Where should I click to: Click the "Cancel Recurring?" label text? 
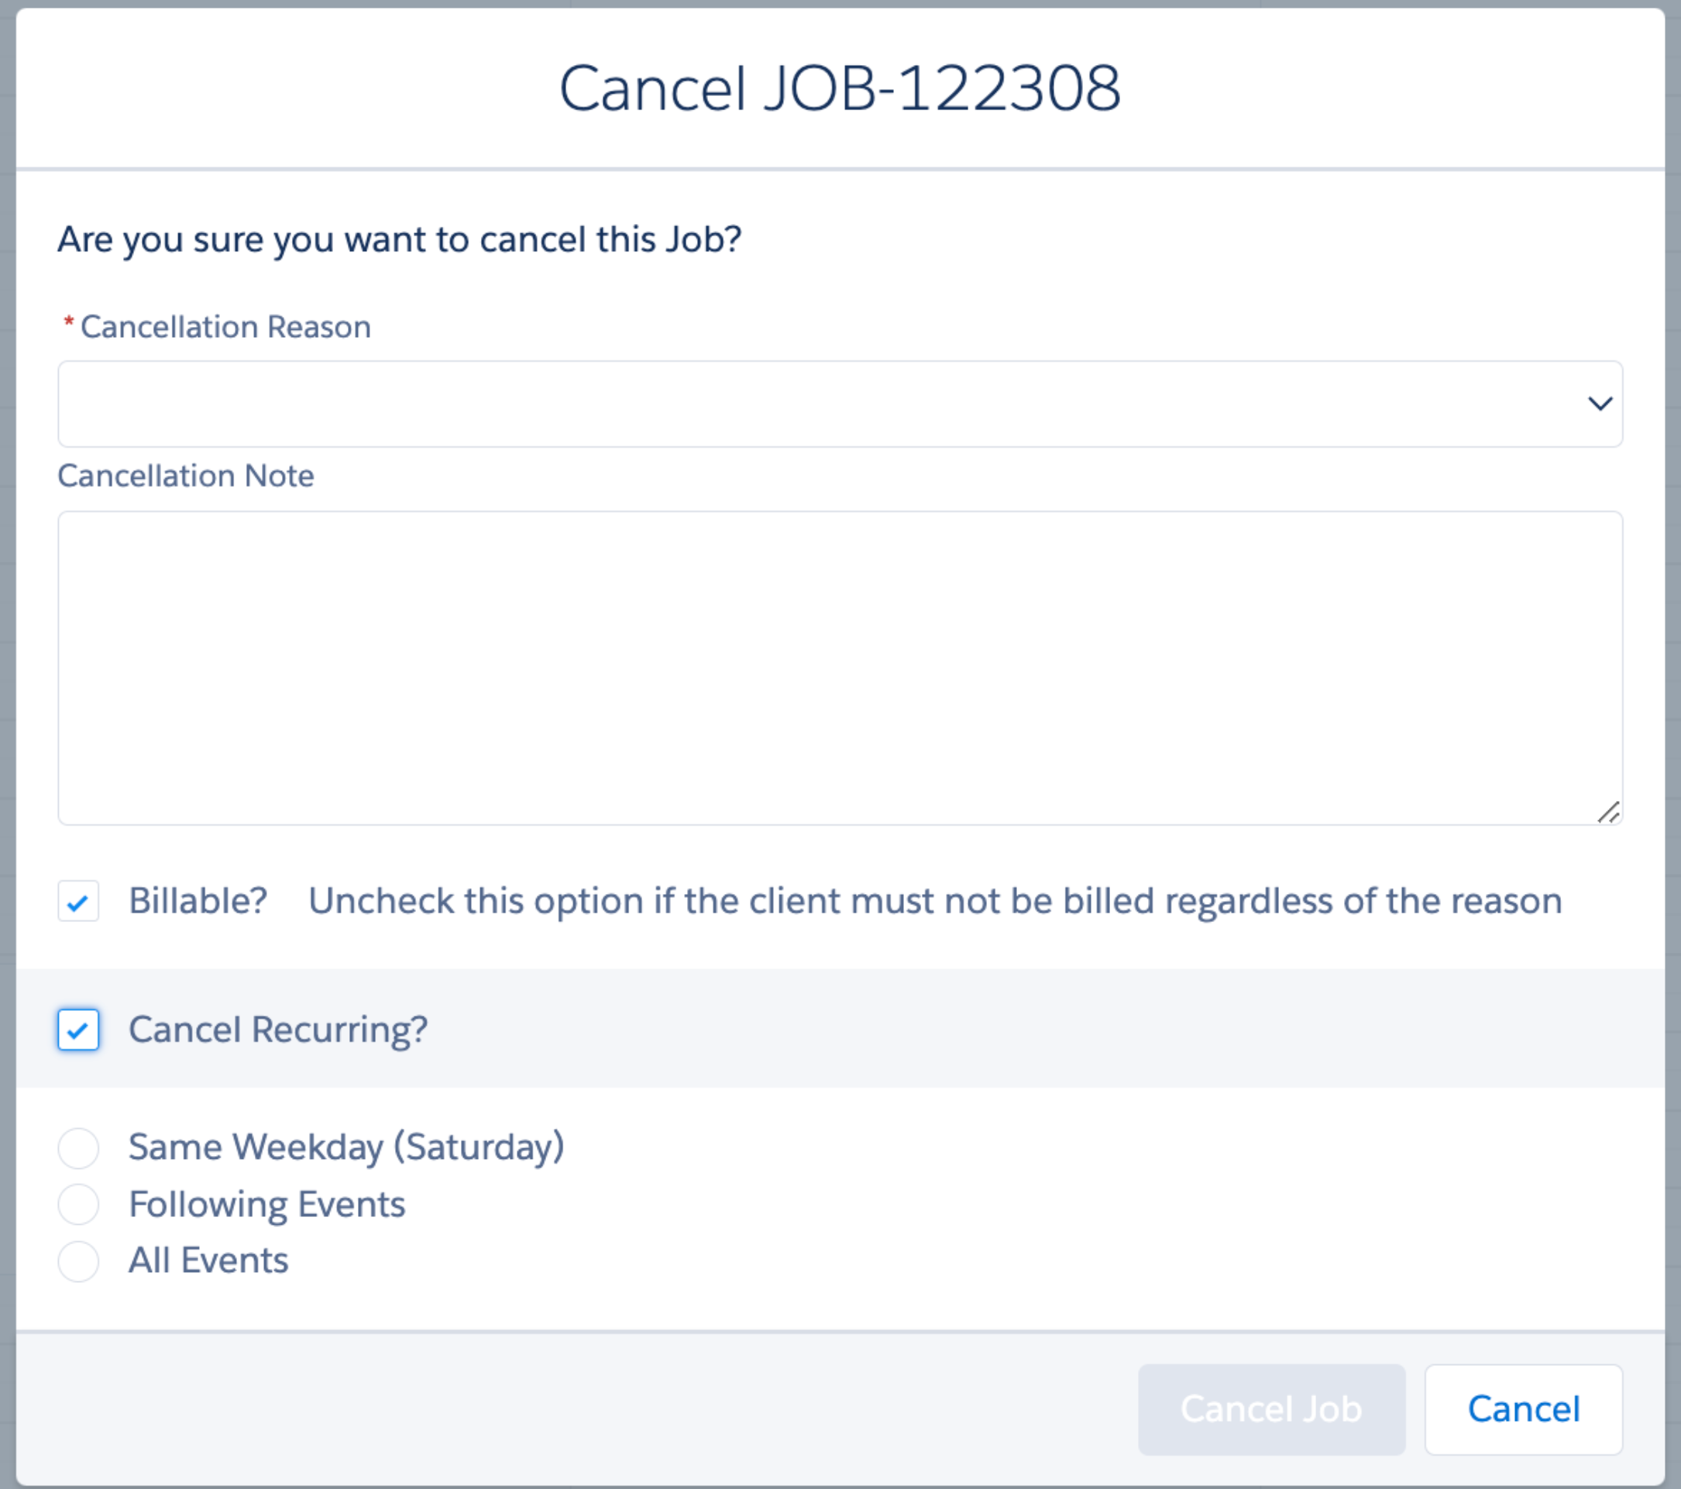pyautogui.click(x=278, y=1030)
